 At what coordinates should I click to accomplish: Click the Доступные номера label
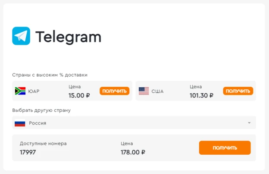point(43,143)
